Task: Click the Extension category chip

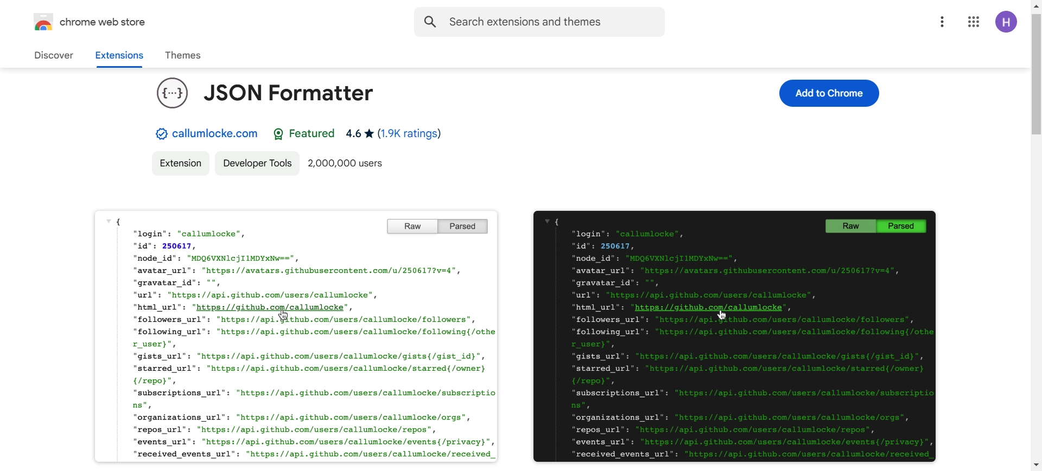Action: [x=181, y=164]
